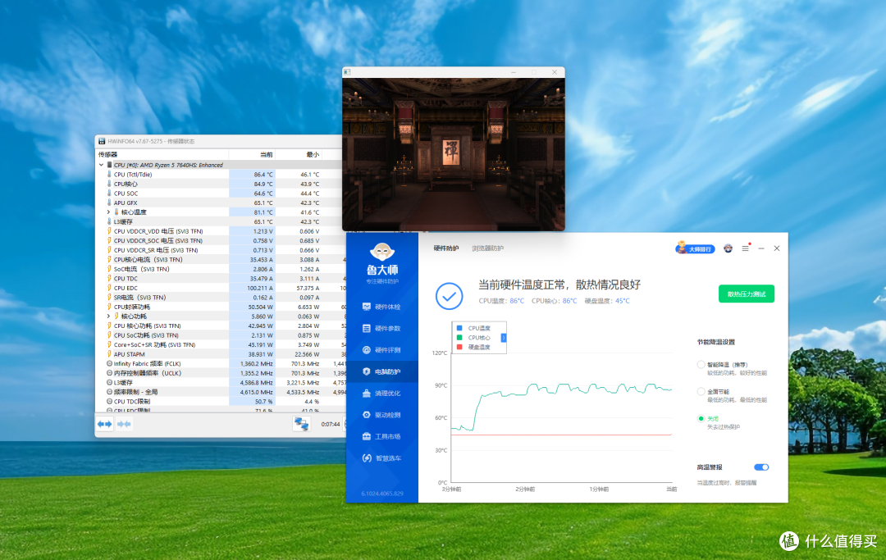This screenshot has height=560, width=886.
Task: Click HWiNFO expand columns arrows button
Action: pos(104,424)
